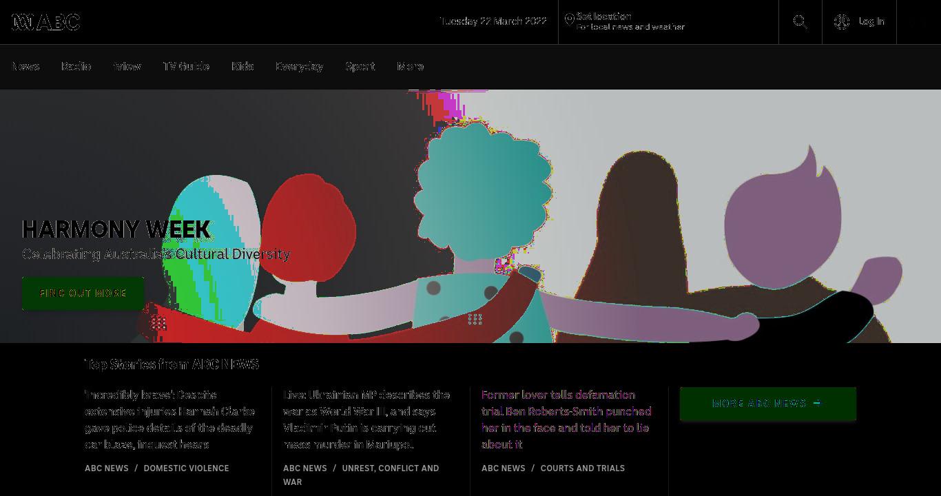This screenshot has height=496, width=941.
Task: Click ABC NEWS label under Hannah Clarke story
Action: coord(107,468)
